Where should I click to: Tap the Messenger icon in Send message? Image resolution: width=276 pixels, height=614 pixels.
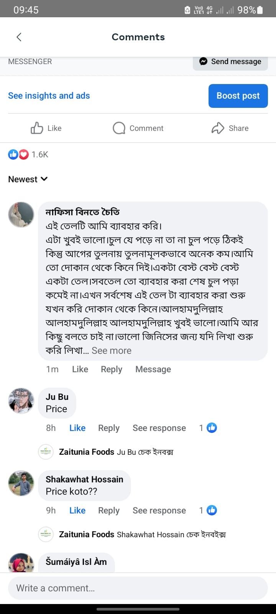(x=204, y=61)
